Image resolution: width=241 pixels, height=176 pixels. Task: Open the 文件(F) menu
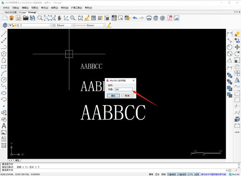(6, 7)
